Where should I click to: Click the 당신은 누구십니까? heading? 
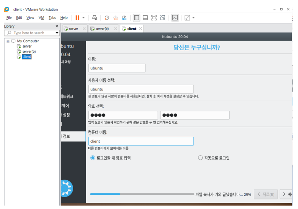point(197,48)
